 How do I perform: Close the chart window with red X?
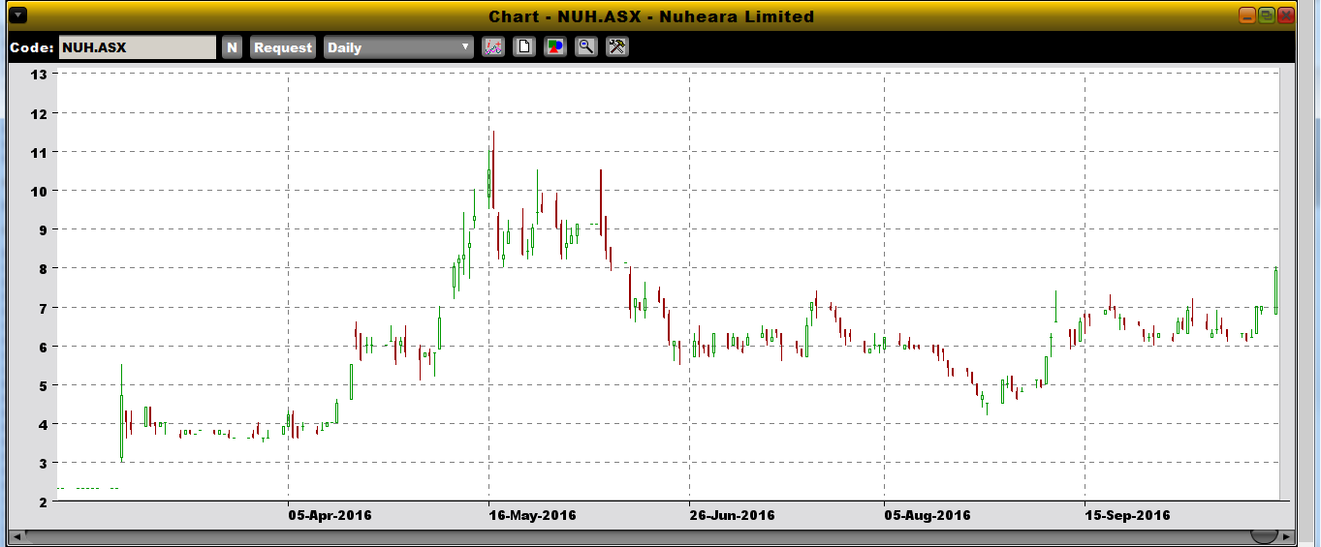pos(1286,15)
